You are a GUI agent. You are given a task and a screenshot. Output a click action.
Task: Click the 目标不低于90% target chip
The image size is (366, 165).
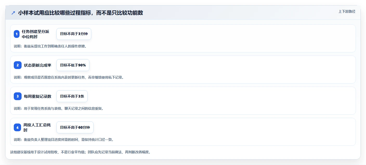point(73,65)
